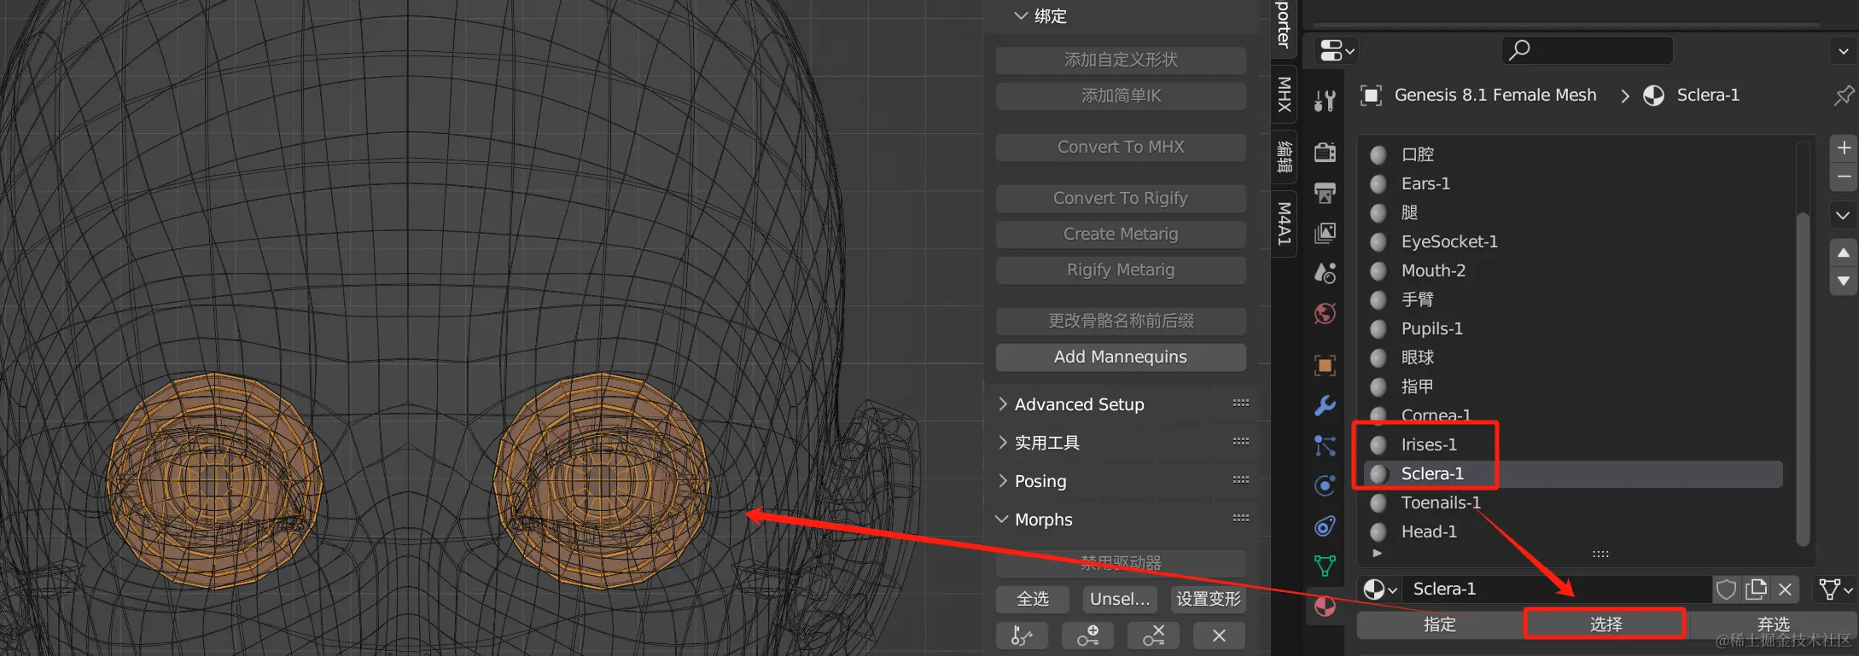Click the Rigify Metarig button

[x=1121, y=270]
